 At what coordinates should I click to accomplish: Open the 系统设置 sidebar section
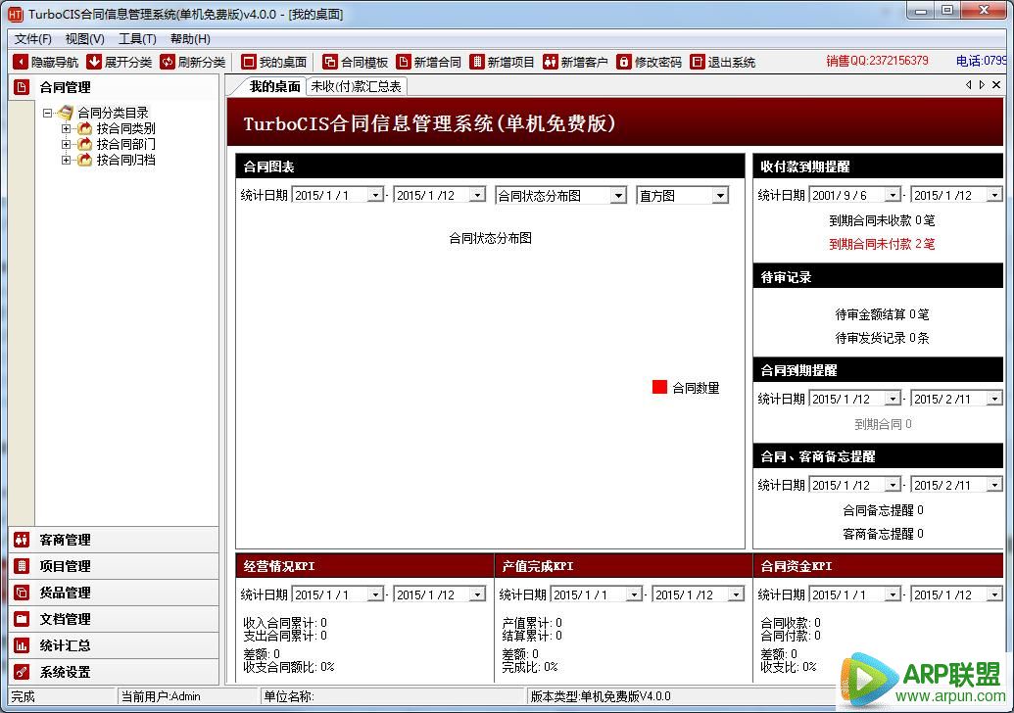point(65,672)
